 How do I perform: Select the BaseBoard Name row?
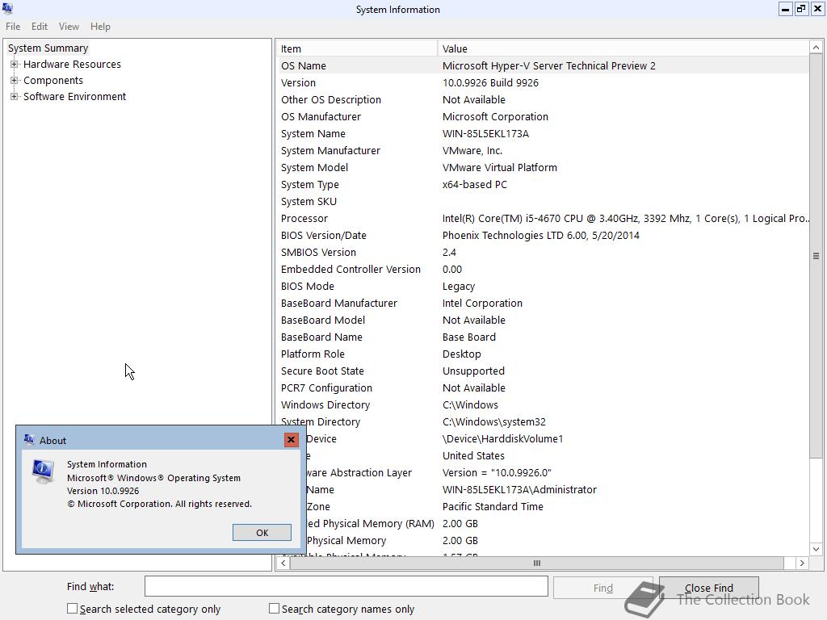click(542, 337)
